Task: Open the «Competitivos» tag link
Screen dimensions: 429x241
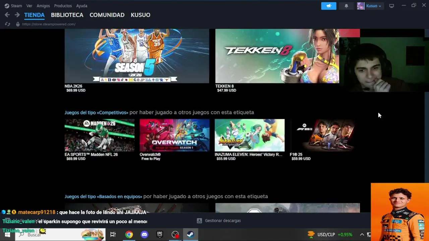Action: coord(97,112)
